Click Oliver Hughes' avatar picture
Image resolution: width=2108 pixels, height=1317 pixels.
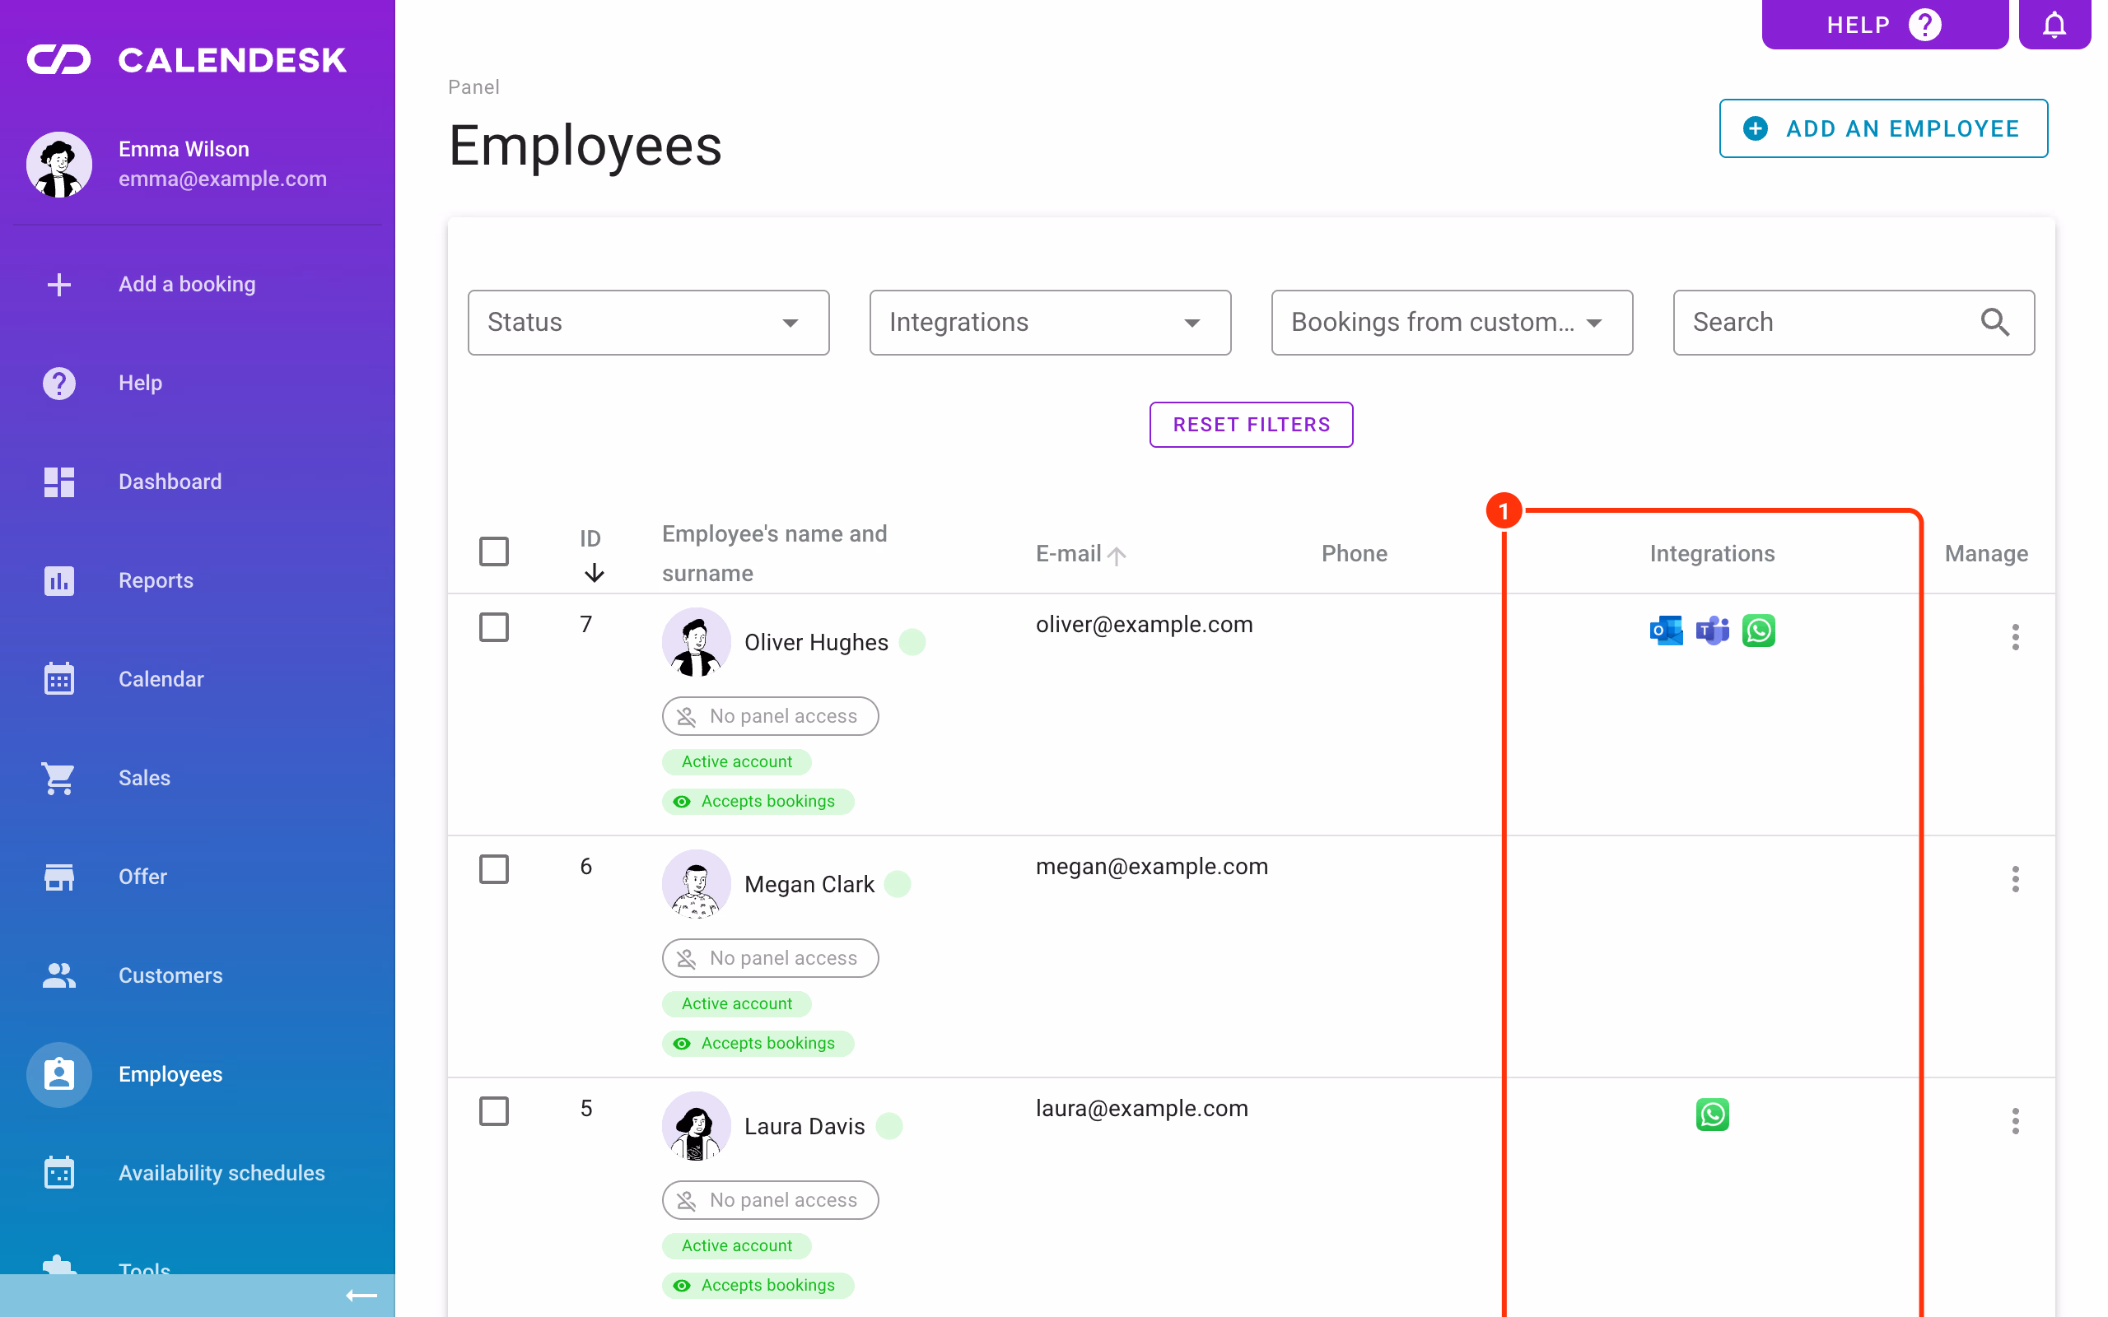pyautogui.click(x=696, y=642)
